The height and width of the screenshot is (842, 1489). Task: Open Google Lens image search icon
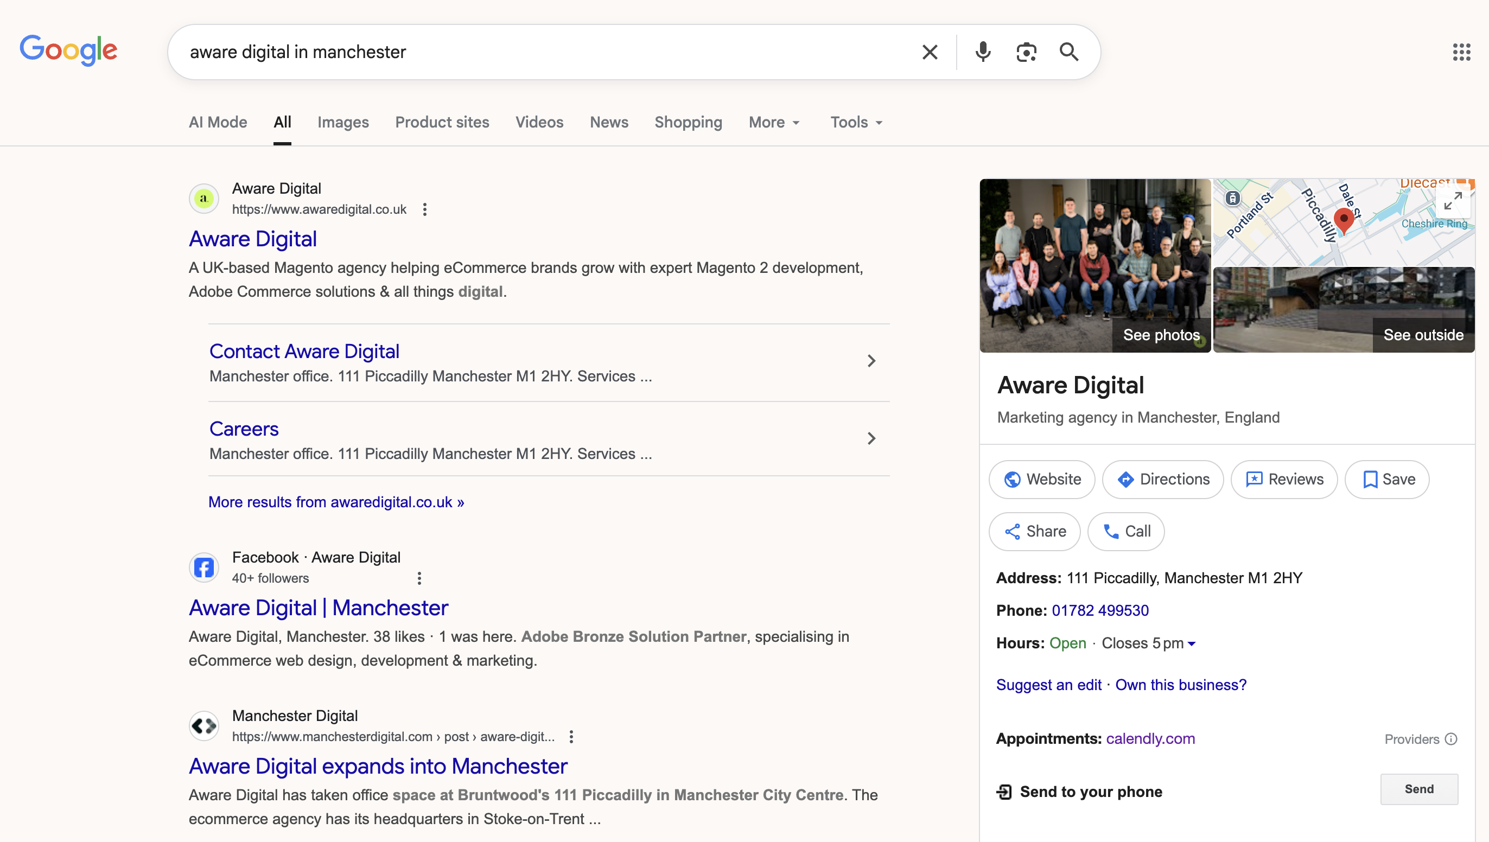coord(1026,52)
